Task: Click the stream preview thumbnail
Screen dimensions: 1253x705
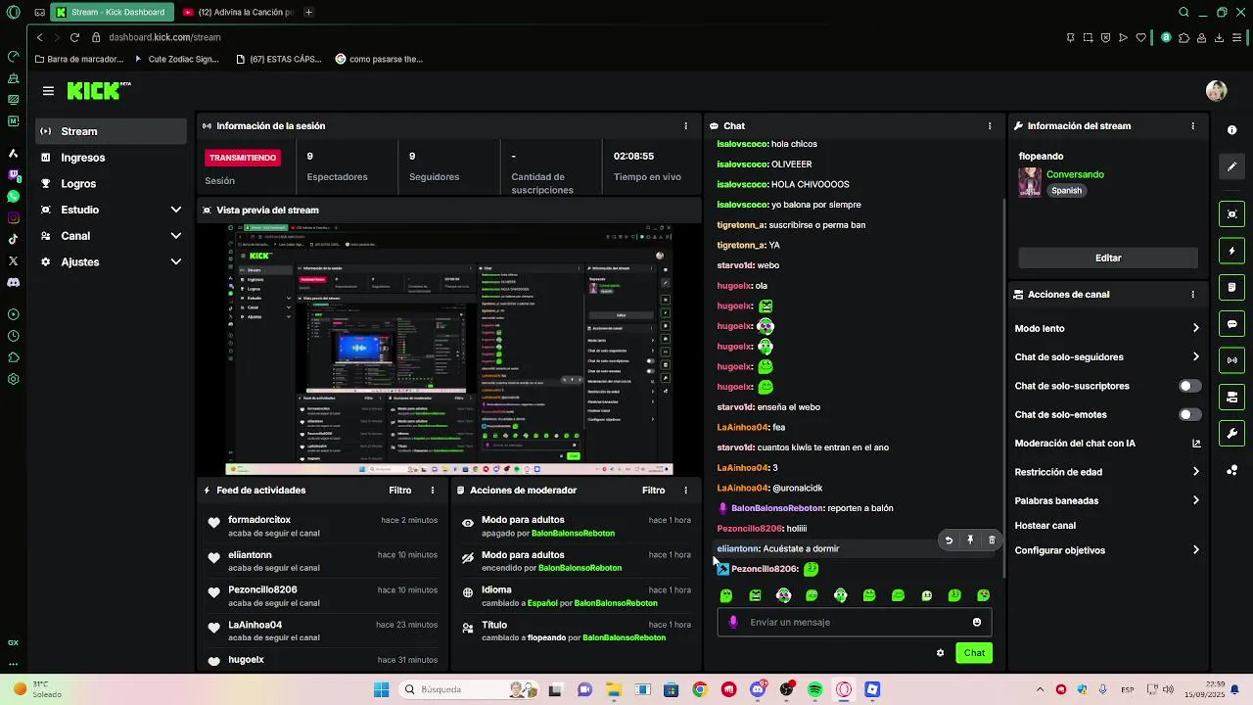Action: pyautogui.click(x=449, y=350)
